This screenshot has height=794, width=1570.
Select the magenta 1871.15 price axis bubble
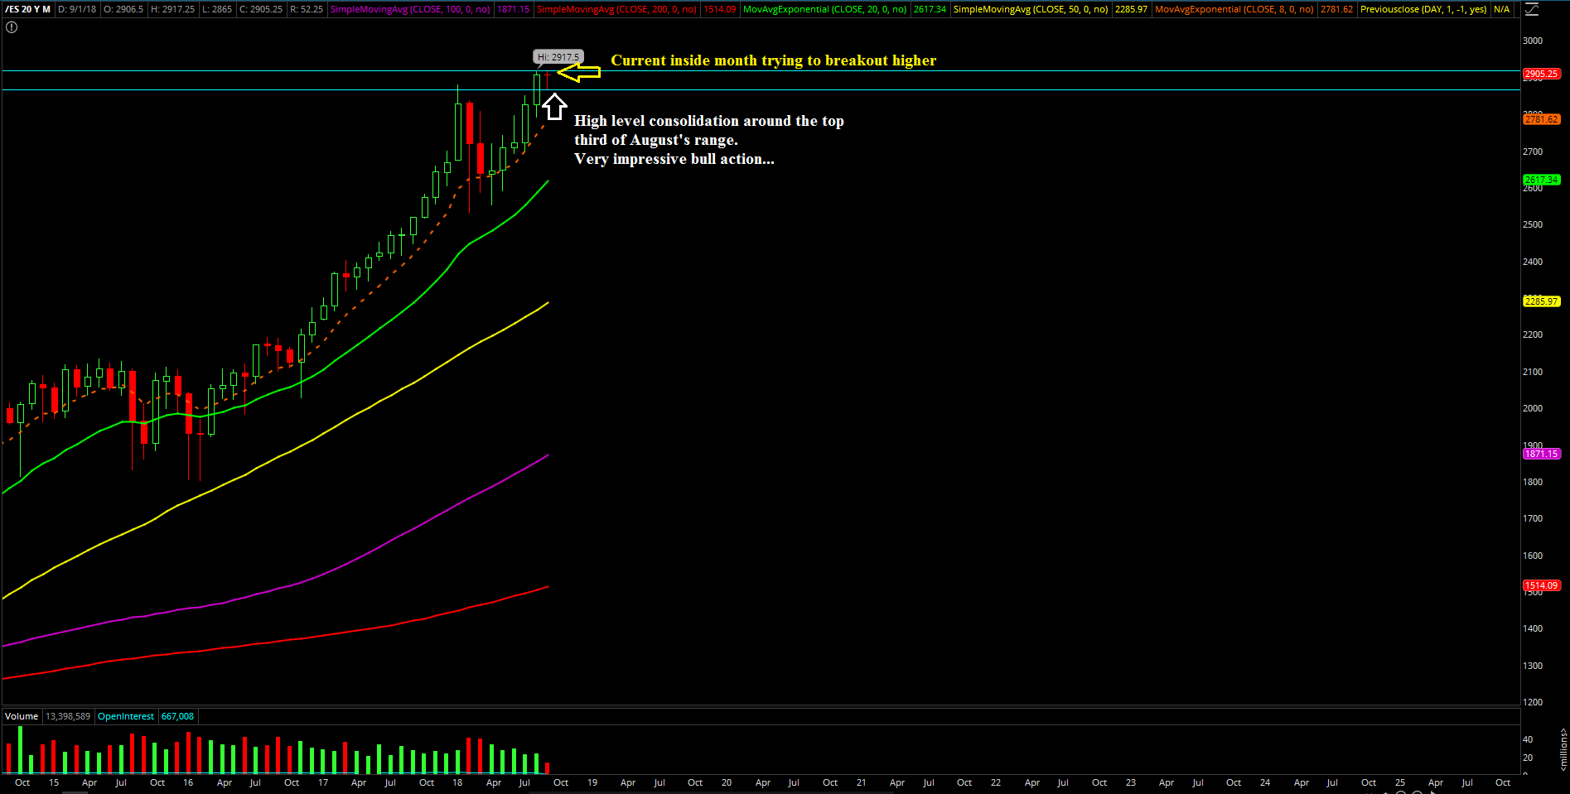pyautogui.click(x=1541, y=454)
